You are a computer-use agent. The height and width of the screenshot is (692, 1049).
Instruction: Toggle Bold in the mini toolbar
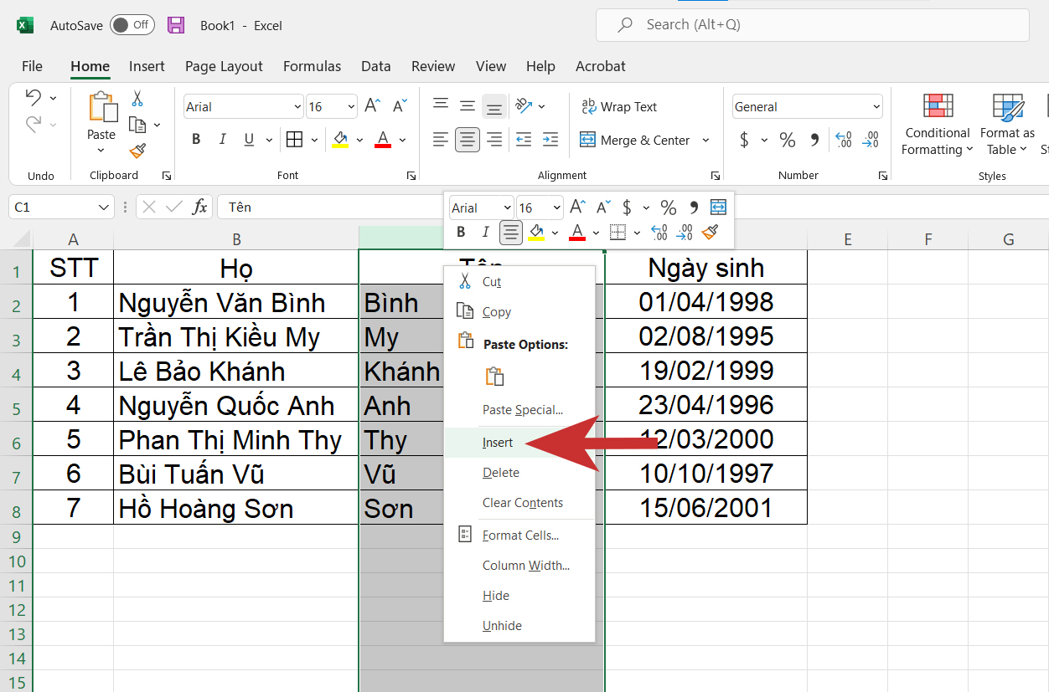tap(461, 233)
